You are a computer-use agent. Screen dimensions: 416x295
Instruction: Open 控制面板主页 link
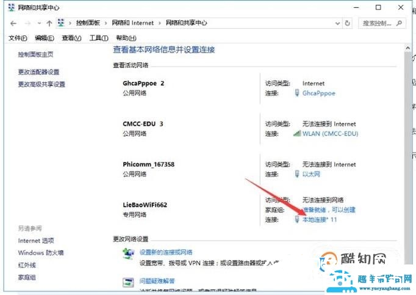(x=35, y=54)
